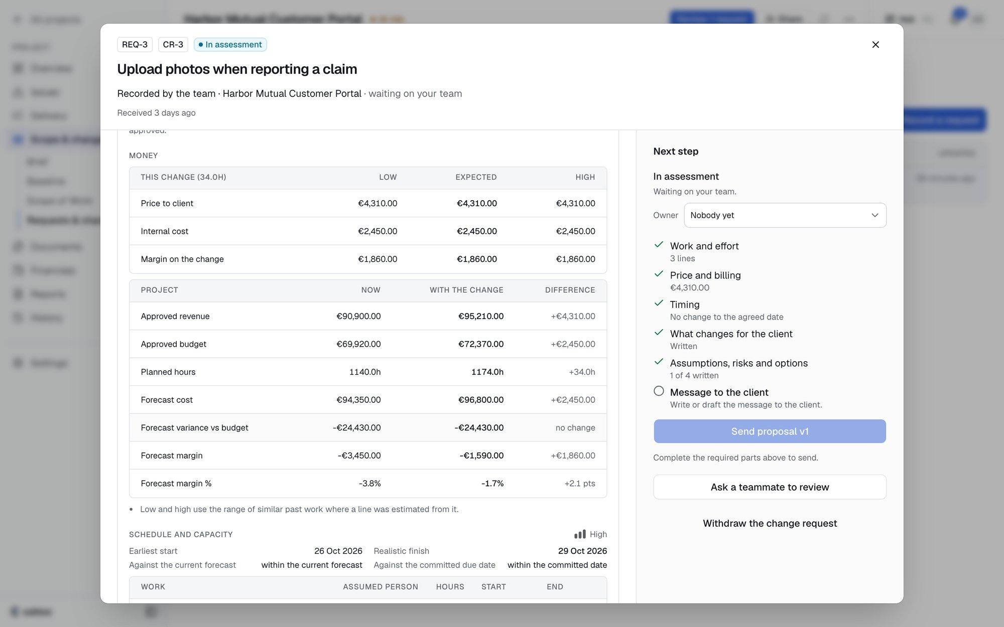The image size is (1004, 627).
Task: Click the Realistic finish date 29 Oct 2026
Action: coord(582,551)
